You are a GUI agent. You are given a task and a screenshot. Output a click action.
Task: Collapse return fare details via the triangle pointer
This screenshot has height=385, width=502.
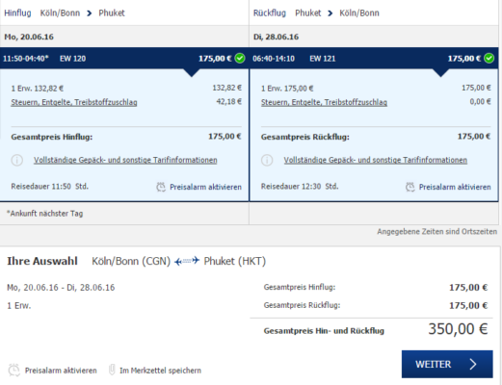click(440, 73)
